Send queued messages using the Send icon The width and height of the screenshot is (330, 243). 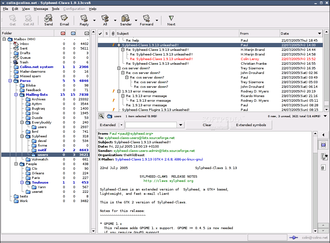(48, 20)
